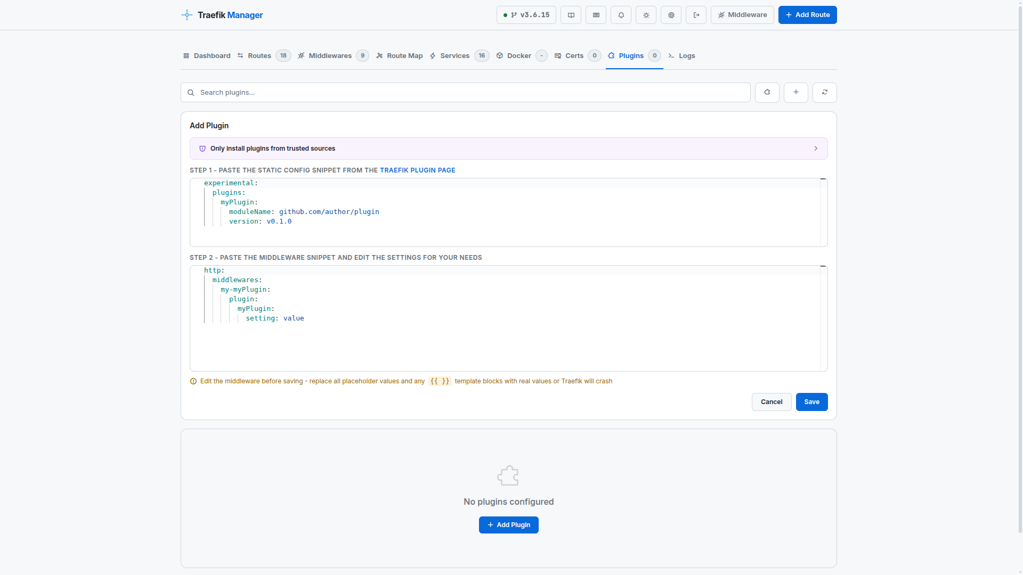
Task: Click the large puzzle piece empty-state icon
Action: (x=508, y=475)
